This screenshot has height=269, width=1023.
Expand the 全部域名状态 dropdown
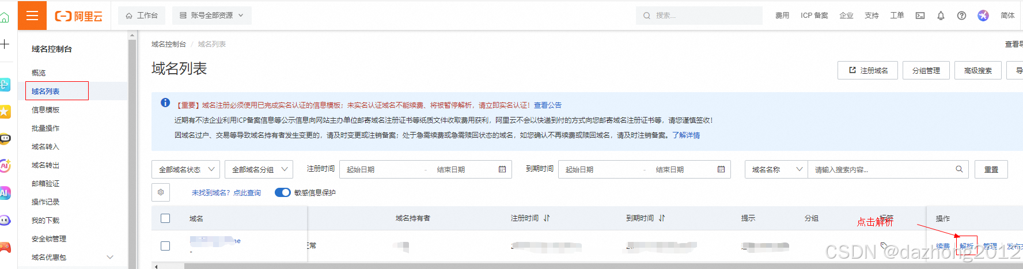[185, 169]
